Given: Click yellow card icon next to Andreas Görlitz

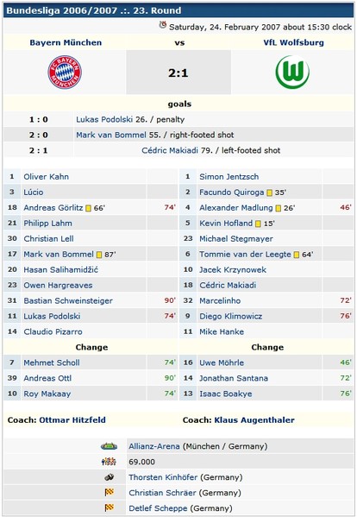Looking at the screenshot, I should coord(88,208).
